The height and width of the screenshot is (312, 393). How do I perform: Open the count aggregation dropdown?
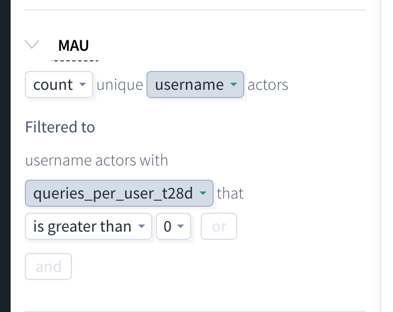[x=59, y=84]
